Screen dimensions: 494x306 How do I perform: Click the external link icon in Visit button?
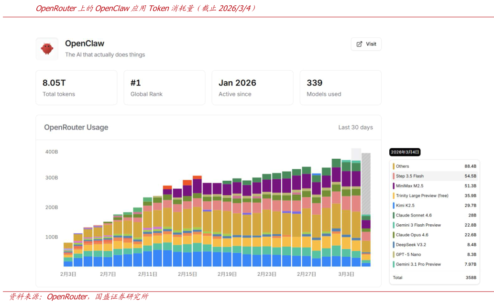coord(359,44)
